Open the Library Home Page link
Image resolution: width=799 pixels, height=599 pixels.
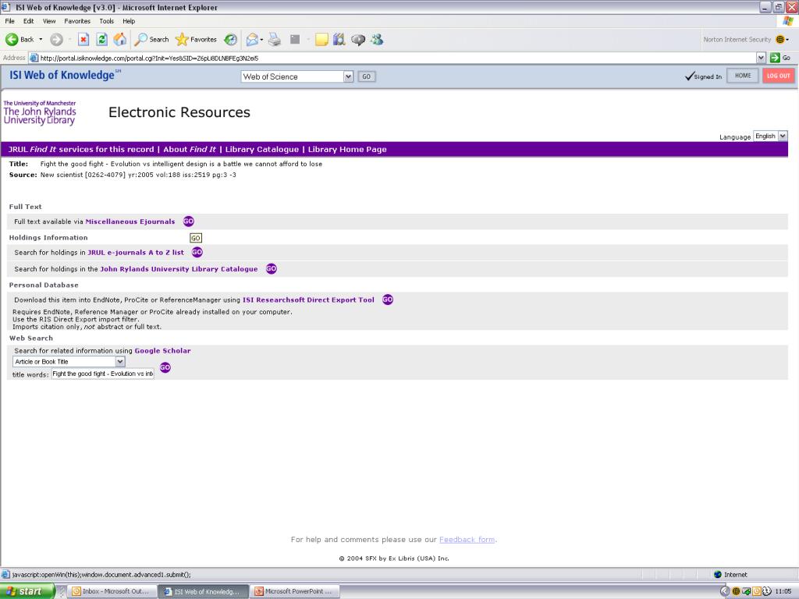tap(347, 149)
